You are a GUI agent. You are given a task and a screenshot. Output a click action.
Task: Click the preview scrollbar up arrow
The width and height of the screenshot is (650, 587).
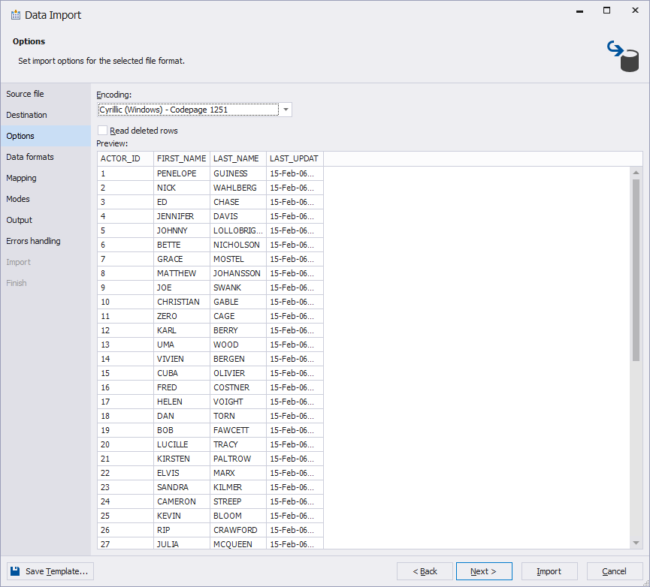[636, 172]
